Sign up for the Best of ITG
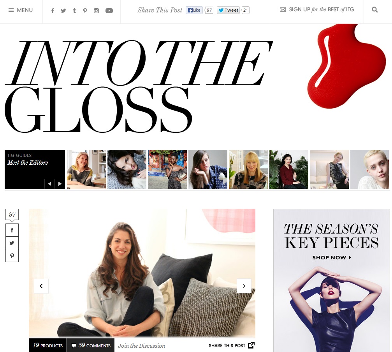This screenshot has width=392, height=352. pos(317,9)
